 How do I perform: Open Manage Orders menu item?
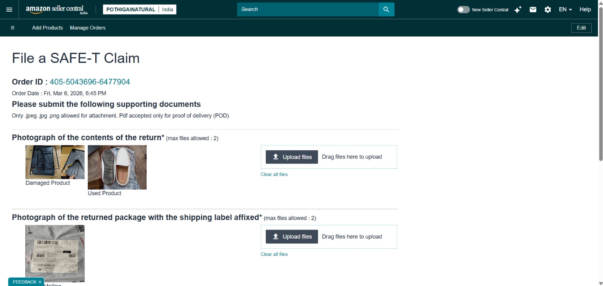pos(87,28)
